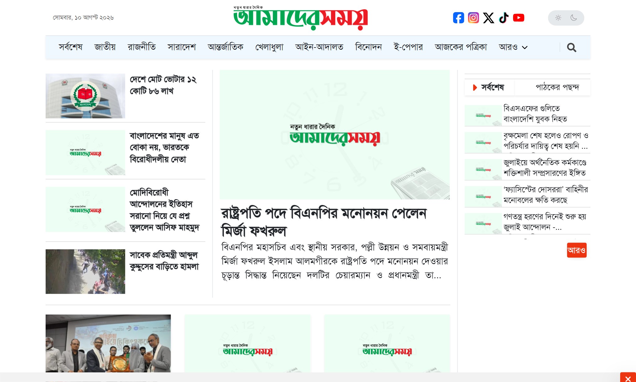The width and height of the screenshot is (636, 382).
Task: Open the সর্বশেষ menu item
Action: pyautogui.click(x=70, y=47)
